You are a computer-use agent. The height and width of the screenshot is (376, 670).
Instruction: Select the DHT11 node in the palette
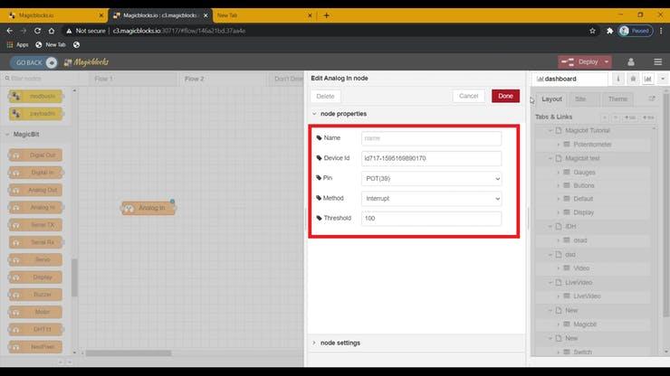tap(36, 327)
